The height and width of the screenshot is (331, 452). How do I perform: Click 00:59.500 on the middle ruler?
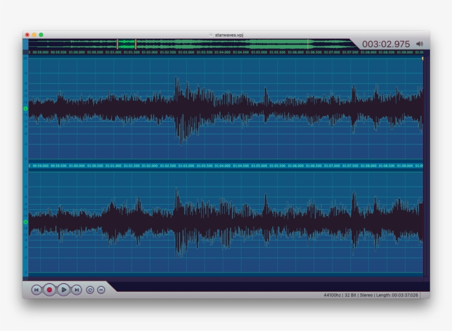(x=58, y=166)
